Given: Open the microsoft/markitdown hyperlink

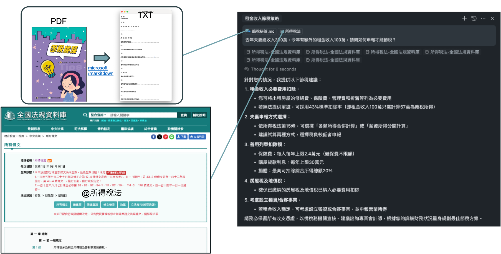Looking at the screenshot, I should [100, 71].
